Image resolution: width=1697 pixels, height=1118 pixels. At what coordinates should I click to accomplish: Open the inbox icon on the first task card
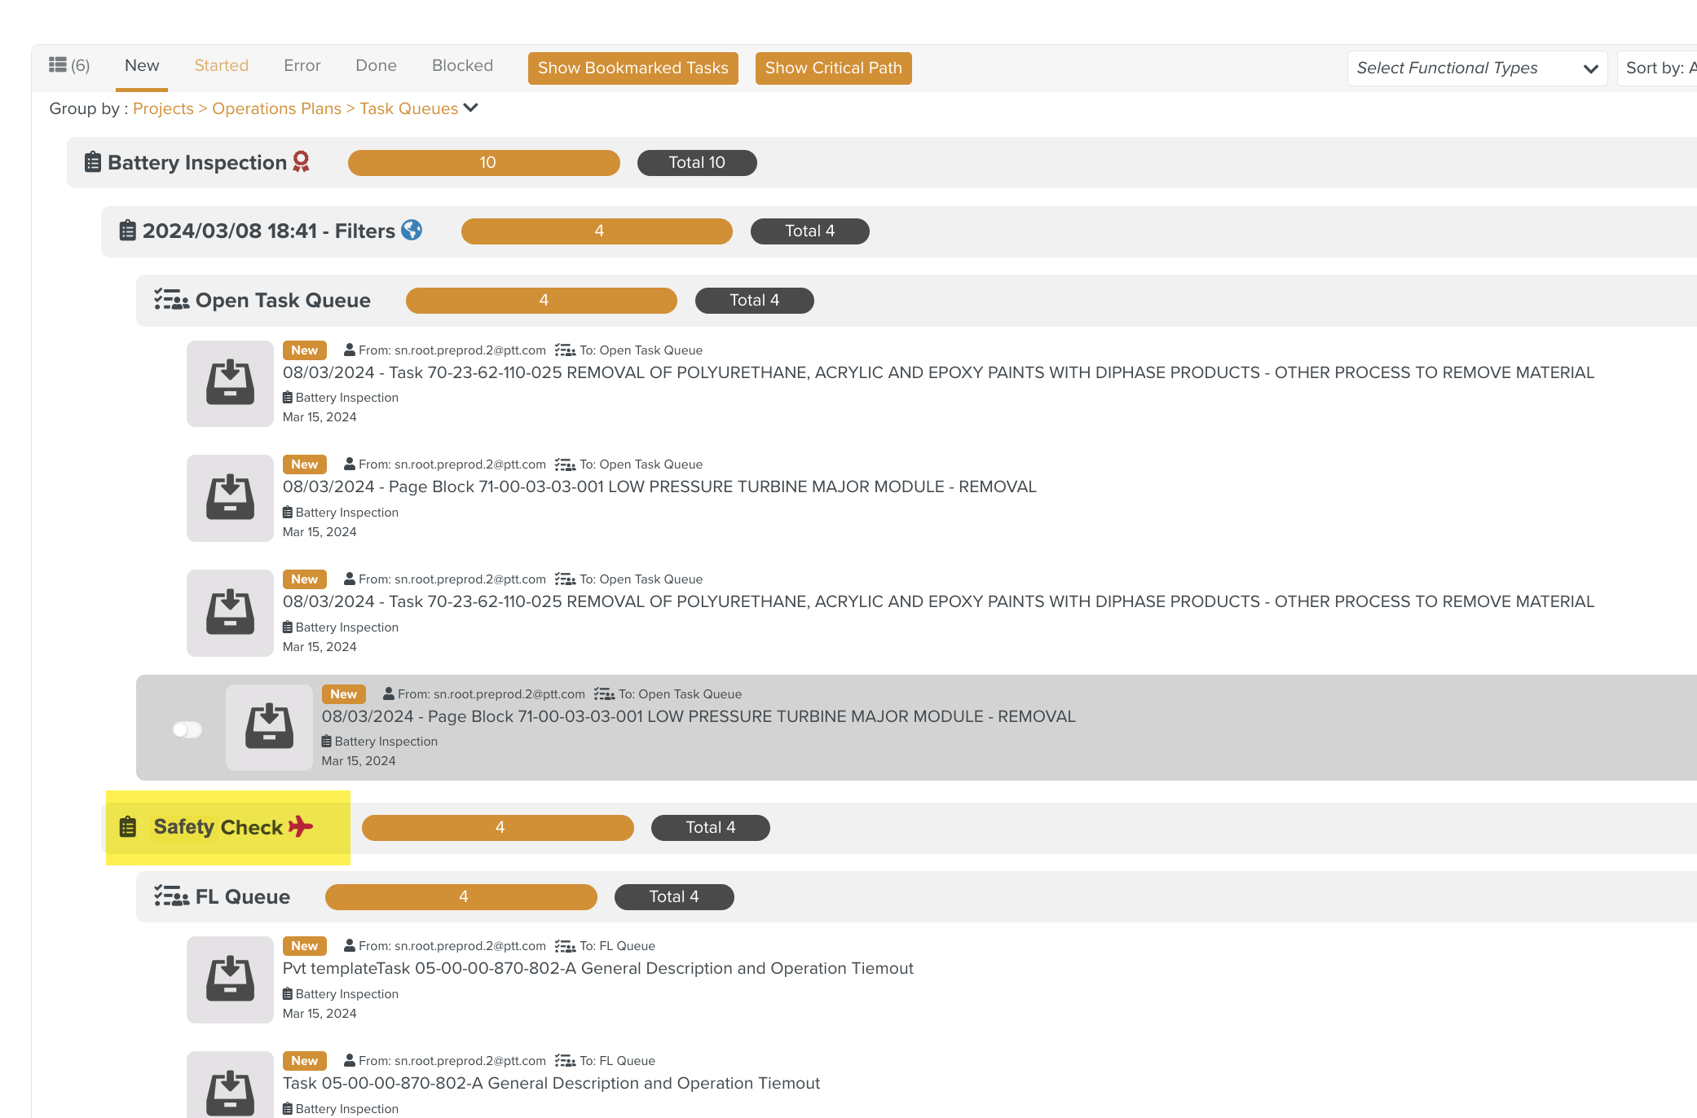[x=229, y=383]
